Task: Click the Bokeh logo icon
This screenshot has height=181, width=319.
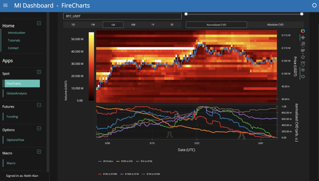Action: pyautogui.click(x=303, y=31)
